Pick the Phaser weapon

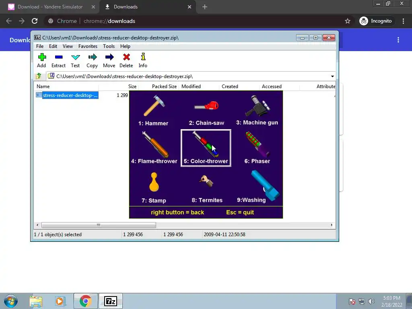pos(257,148)
